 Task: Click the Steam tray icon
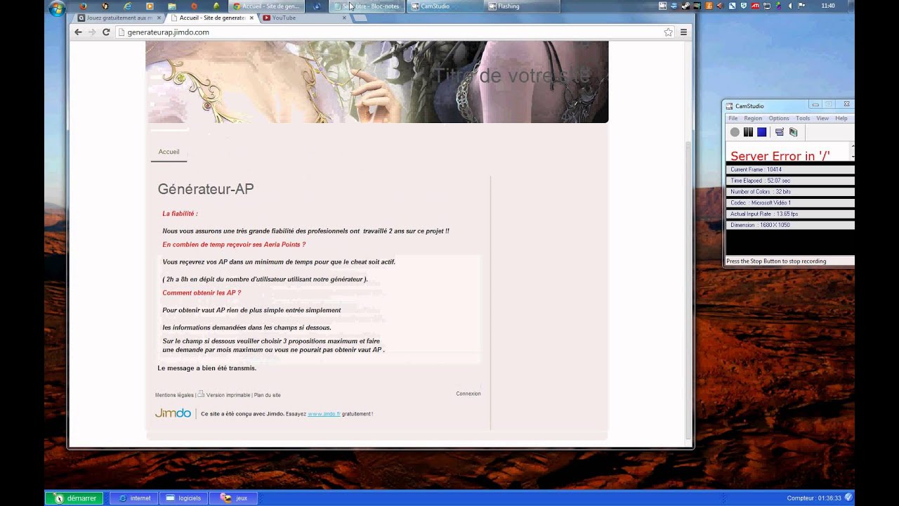(x=685, y=6)
